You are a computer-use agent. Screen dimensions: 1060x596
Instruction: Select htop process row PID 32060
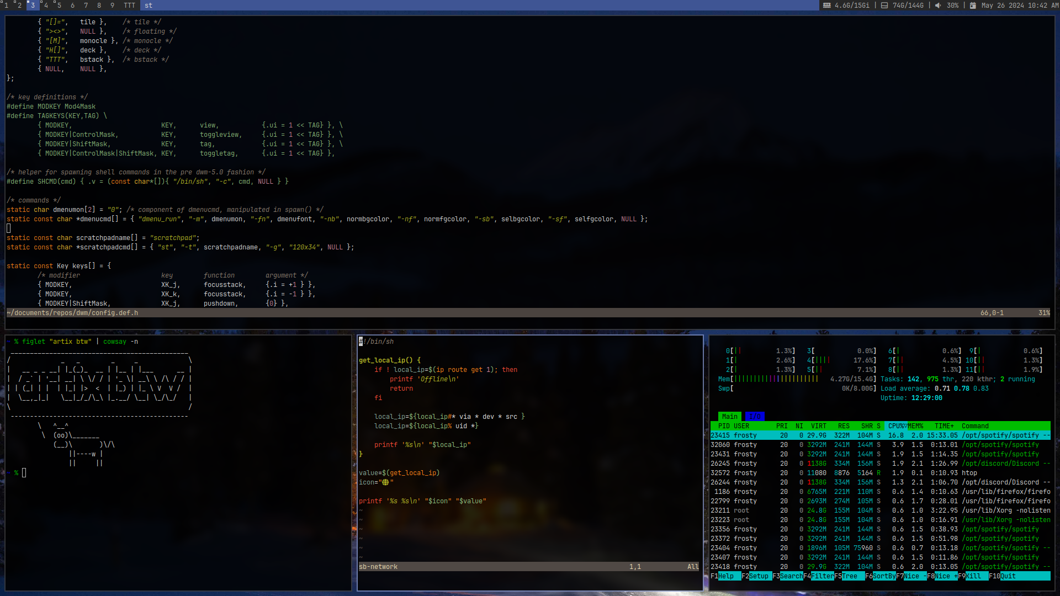tap(881, 445)
